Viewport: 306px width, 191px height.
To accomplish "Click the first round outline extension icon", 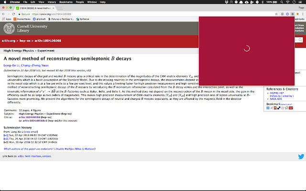I will click(282, 14).
